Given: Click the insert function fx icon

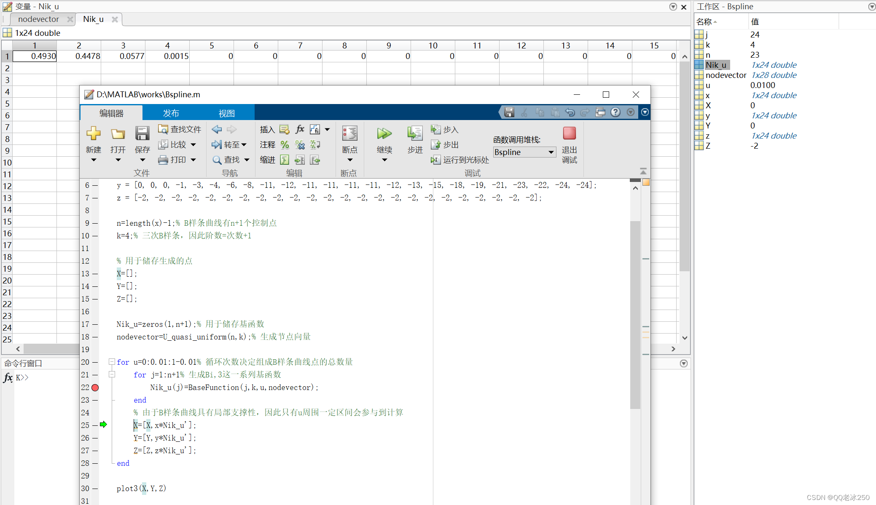Looking at the screenshot, I should [x=300, y=129].
